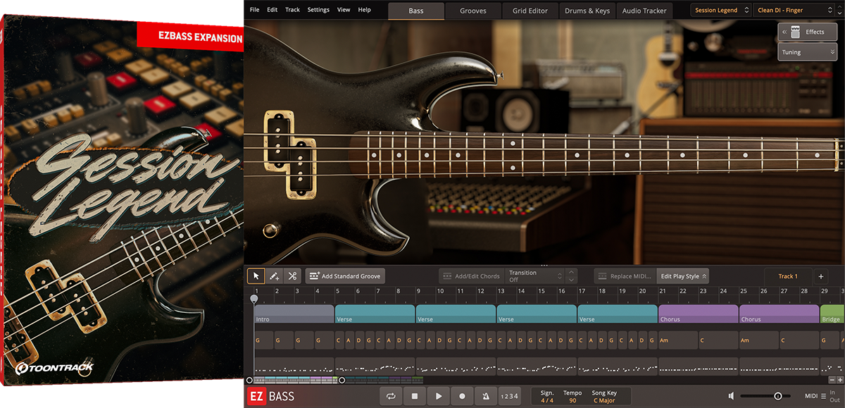
Task: Open the File menu
Action: (254, 10)
